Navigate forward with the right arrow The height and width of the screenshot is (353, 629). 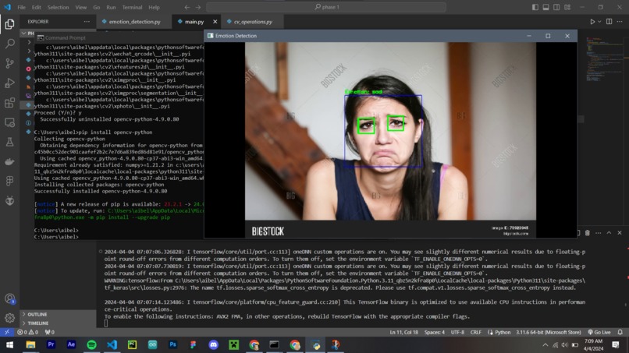tap(198, 7)
